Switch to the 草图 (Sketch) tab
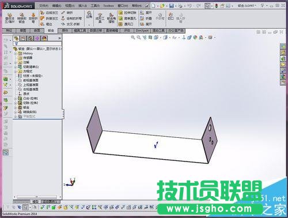 click(x=23, y=31)
